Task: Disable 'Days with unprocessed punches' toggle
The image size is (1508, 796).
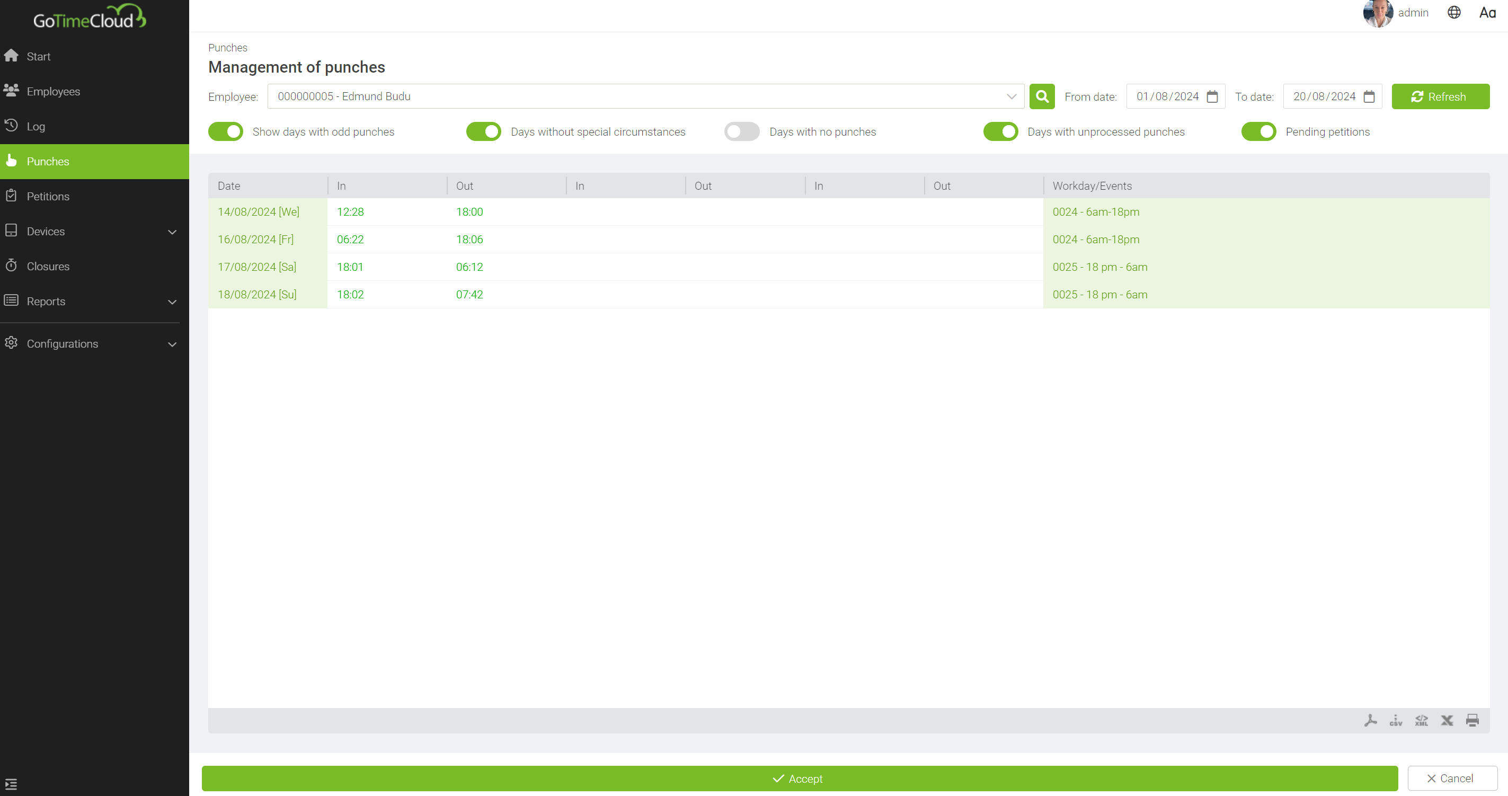Action: (999, 131)
